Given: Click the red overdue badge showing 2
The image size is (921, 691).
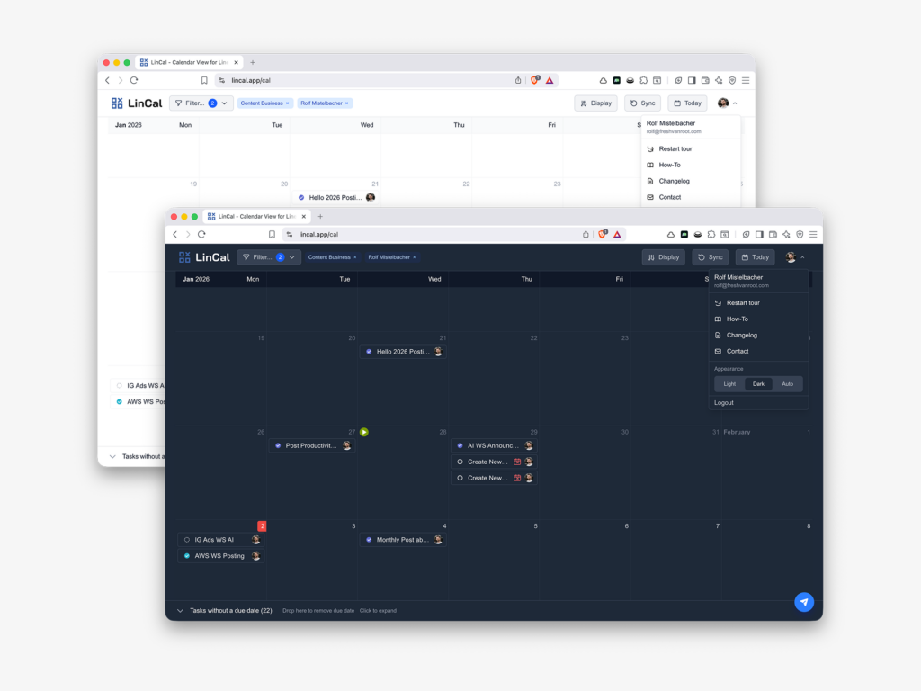Looking at the screenshot, I should tap(262, 525).
